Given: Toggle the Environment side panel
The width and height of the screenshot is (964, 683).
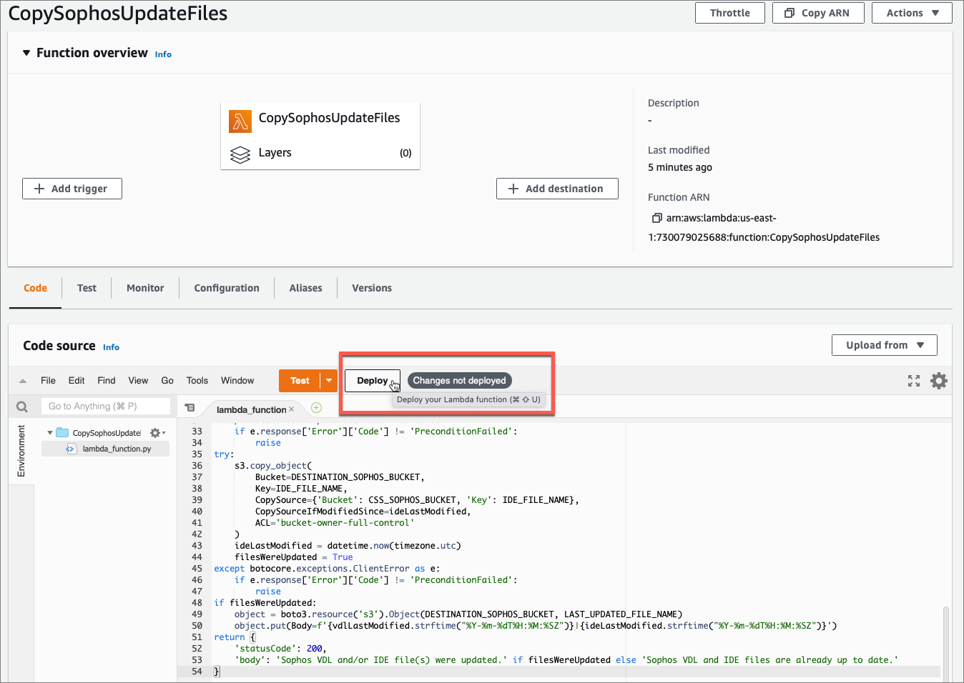Looking at the screenshot, I should [x=21, y=451].
